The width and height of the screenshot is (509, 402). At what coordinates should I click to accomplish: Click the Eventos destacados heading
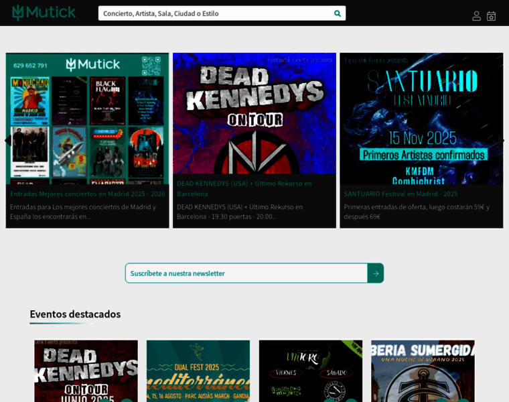click(75, 314)
